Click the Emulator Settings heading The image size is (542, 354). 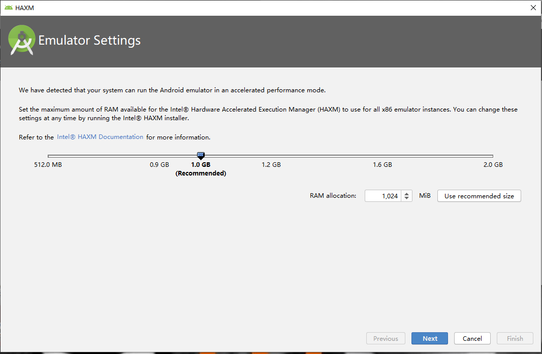[x=89, y=41]
